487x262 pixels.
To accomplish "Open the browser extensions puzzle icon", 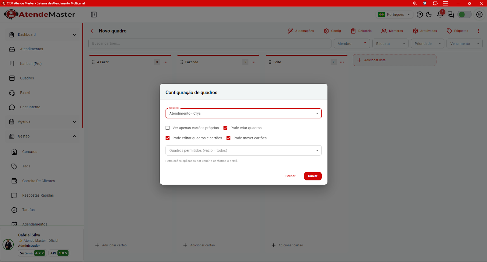I will click(435, 3).
